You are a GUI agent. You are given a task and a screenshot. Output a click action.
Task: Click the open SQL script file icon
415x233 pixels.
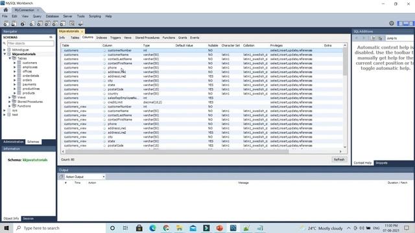(x=14, y=23)
